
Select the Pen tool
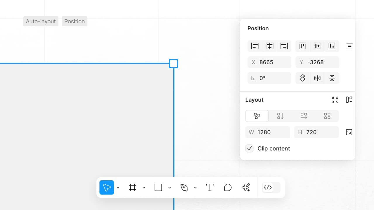(184, 188)
